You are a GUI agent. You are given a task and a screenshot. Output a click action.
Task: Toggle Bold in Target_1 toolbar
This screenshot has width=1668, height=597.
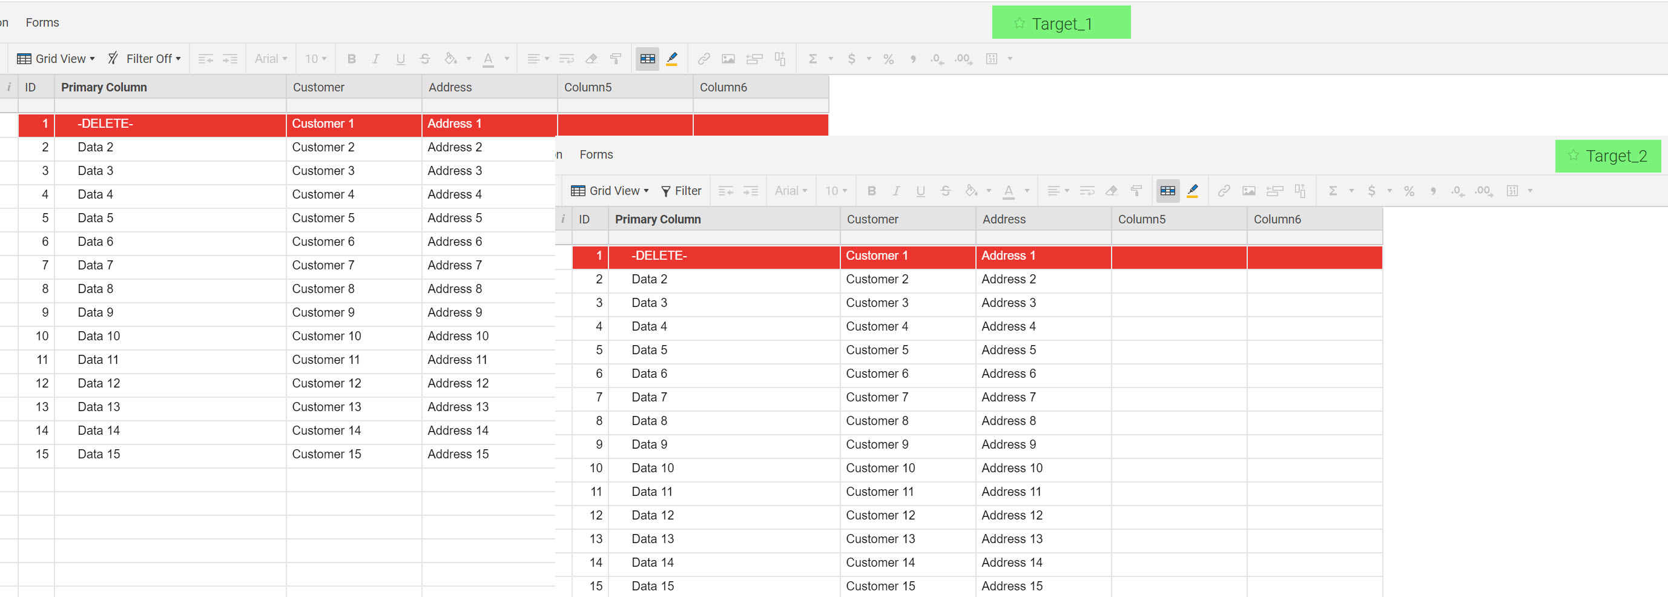coord(352,59)
